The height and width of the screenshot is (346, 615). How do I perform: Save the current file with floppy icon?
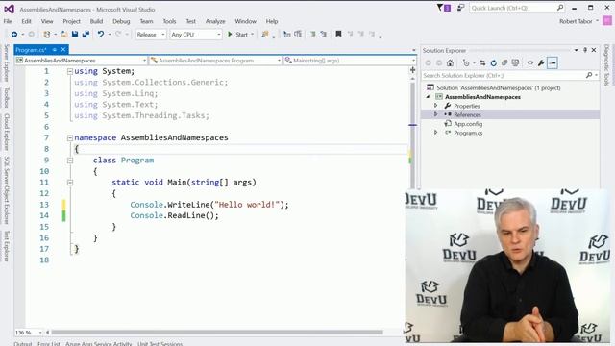75,35
